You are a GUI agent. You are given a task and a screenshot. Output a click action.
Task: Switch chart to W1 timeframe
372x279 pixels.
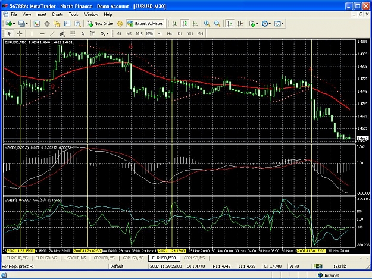coord(190,33)
